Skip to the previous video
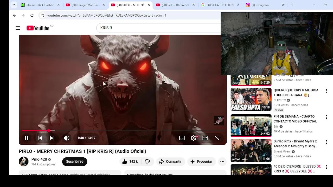 (40, 138)
